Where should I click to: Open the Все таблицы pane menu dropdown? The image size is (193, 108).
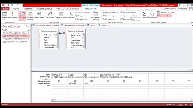pos(27,26)
